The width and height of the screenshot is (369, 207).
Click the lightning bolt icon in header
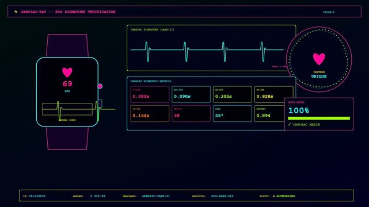pyautogui.click(x=16, y=11)
